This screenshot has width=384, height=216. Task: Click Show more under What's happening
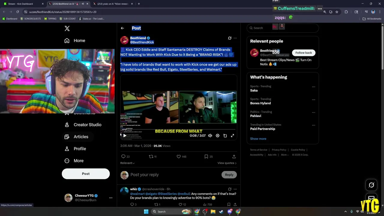258,139
